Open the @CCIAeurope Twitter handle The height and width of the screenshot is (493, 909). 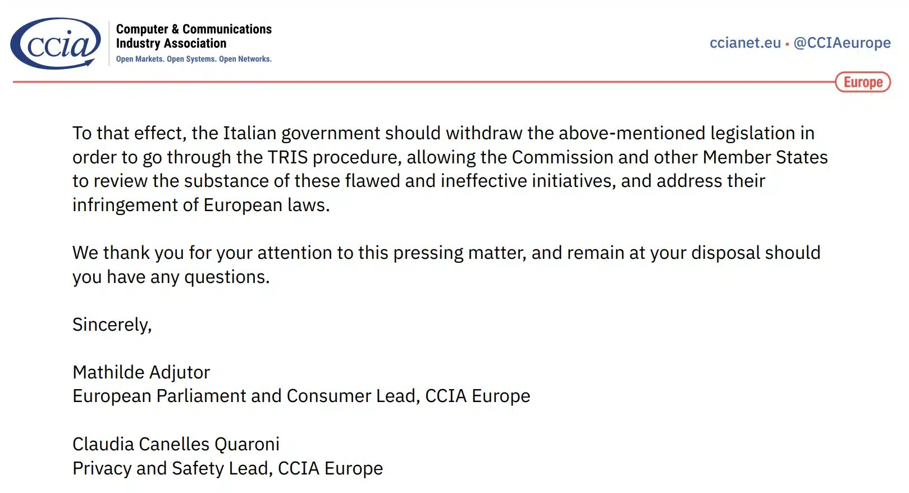(842, 43)
